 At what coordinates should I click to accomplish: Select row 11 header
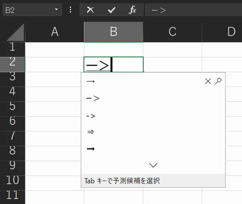pos(13,197)
